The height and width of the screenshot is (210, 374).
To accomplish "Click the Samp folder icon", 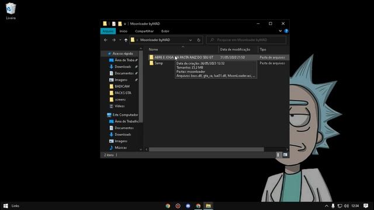I will 151,63.
